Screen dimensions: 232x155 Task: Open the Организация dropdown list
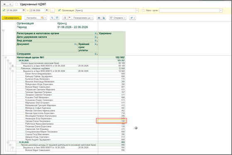[x=137, y=10]
